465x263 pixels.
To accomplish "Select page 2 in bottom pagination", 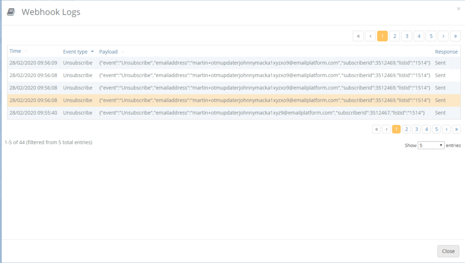I will point(406,129).
